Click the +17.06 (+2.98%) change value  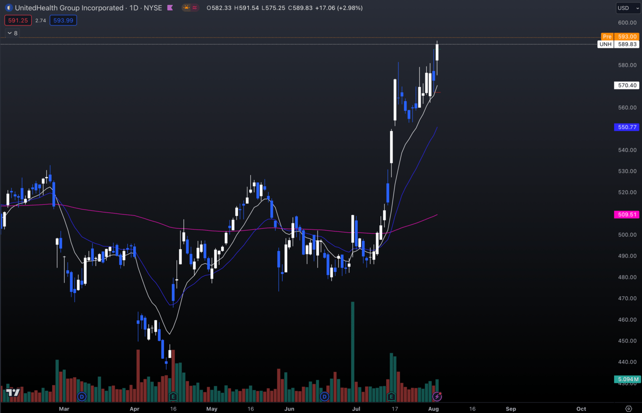pos(339,8)
